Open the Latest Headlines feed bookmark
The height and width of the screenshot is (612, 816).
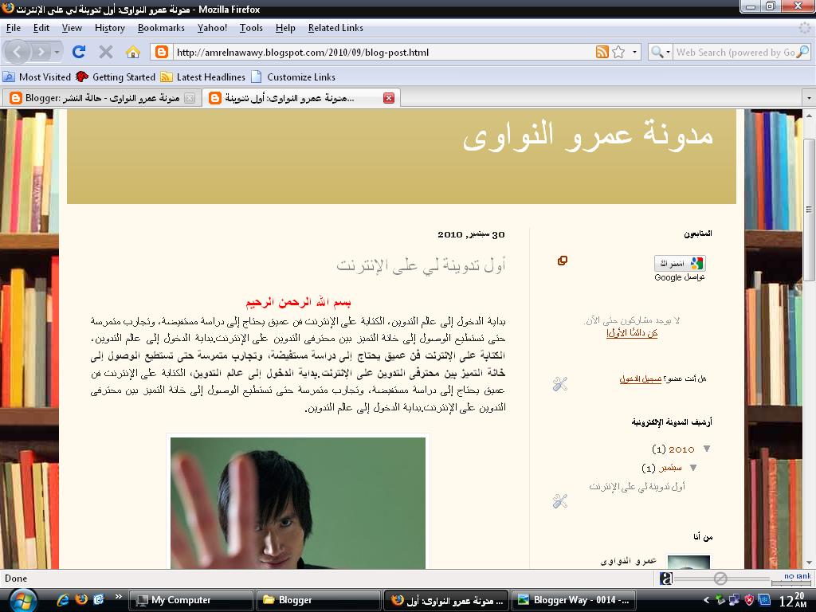(x=203, y=77)
